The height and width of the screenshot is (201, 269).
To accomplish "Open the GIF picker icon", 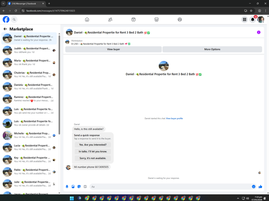I will (85, 186).
